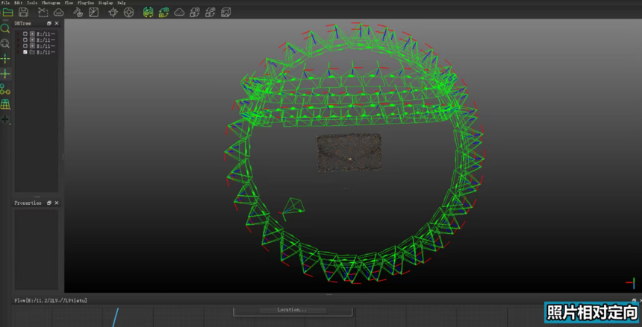Select the hammer build tool icon
Viewport: 642px width, 327px height.
pos(78,12)
